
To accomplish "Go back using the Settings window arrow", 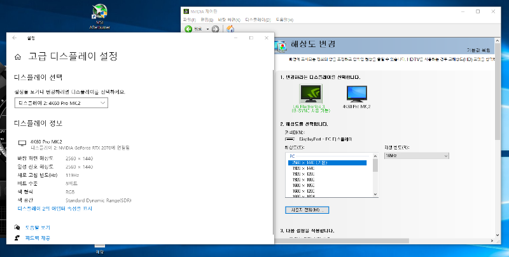I will [x=14, y=38].
